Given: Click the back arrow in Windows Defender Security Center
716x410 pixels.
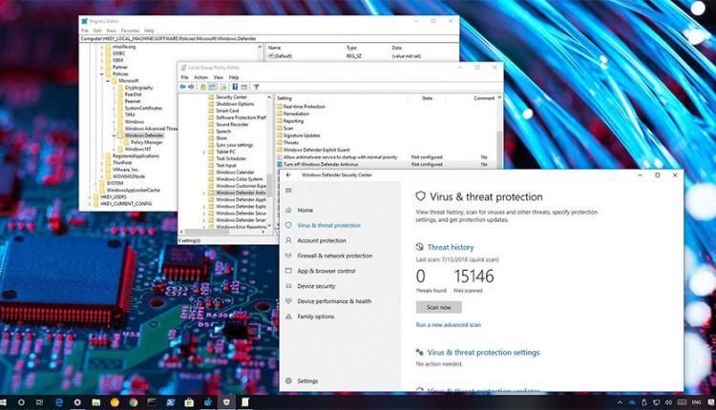Looking at the screenshot, I should click(288, 175).
